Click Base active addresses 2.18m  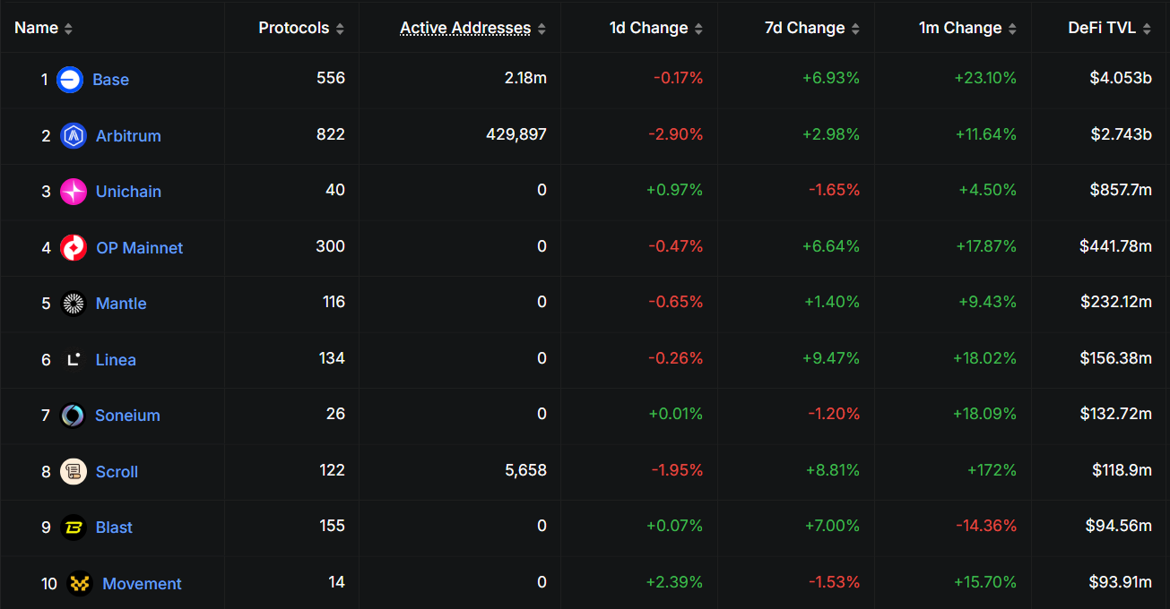(x=526, y=79)
